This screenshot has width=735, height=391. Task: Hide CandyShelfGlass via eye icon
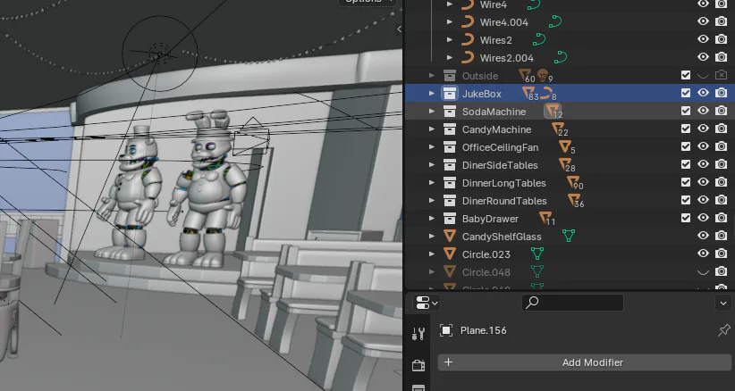coord(703,236)
